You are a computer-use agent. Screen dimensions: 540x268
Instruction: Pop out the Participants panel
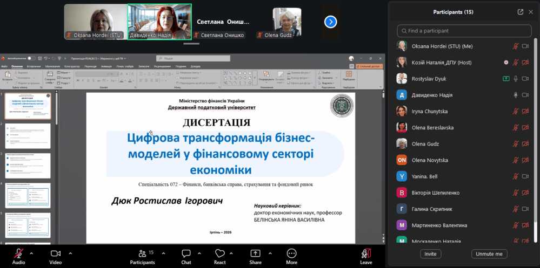click(520, 12)
